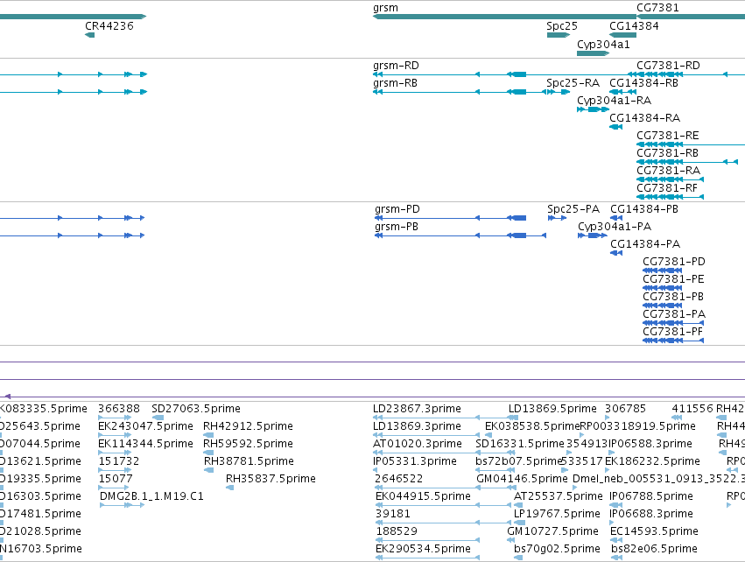Open the GM04146.5prime EST label
Viewport: 745px width, 562px height.
[522, 479]
